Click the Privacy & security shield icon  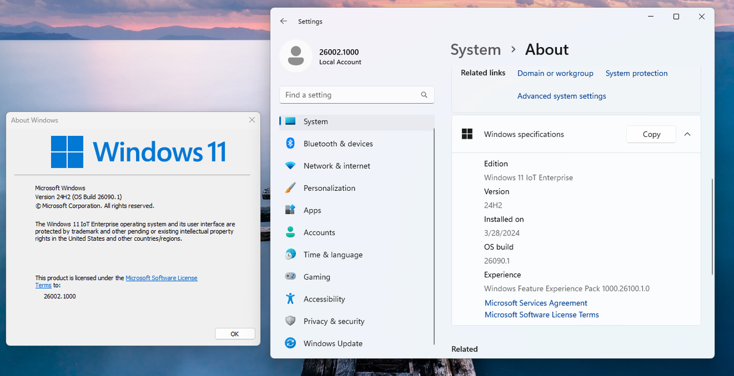pos(290,321)
